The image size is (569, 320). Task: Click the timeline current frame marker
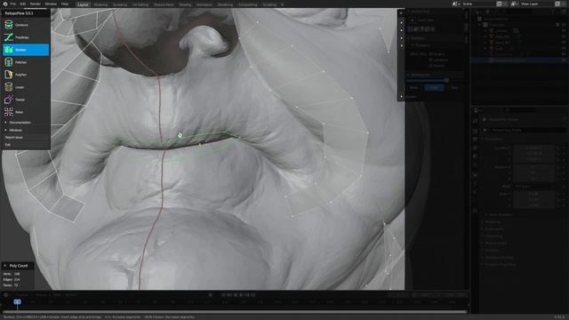click(x=17, y=302)
